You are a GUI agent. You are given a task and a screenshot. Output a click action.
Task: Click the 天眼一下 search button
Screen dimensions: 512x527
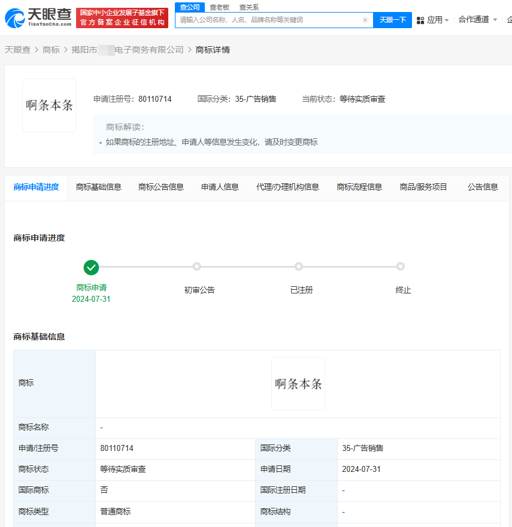click(x=392, y=20)
